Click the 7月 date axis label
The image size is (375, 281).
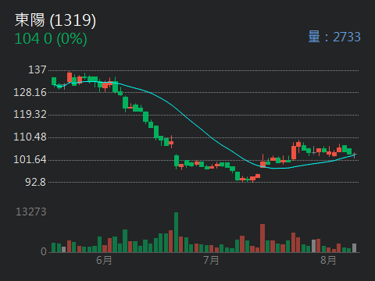pyautogui.click(x=211, y=260)
